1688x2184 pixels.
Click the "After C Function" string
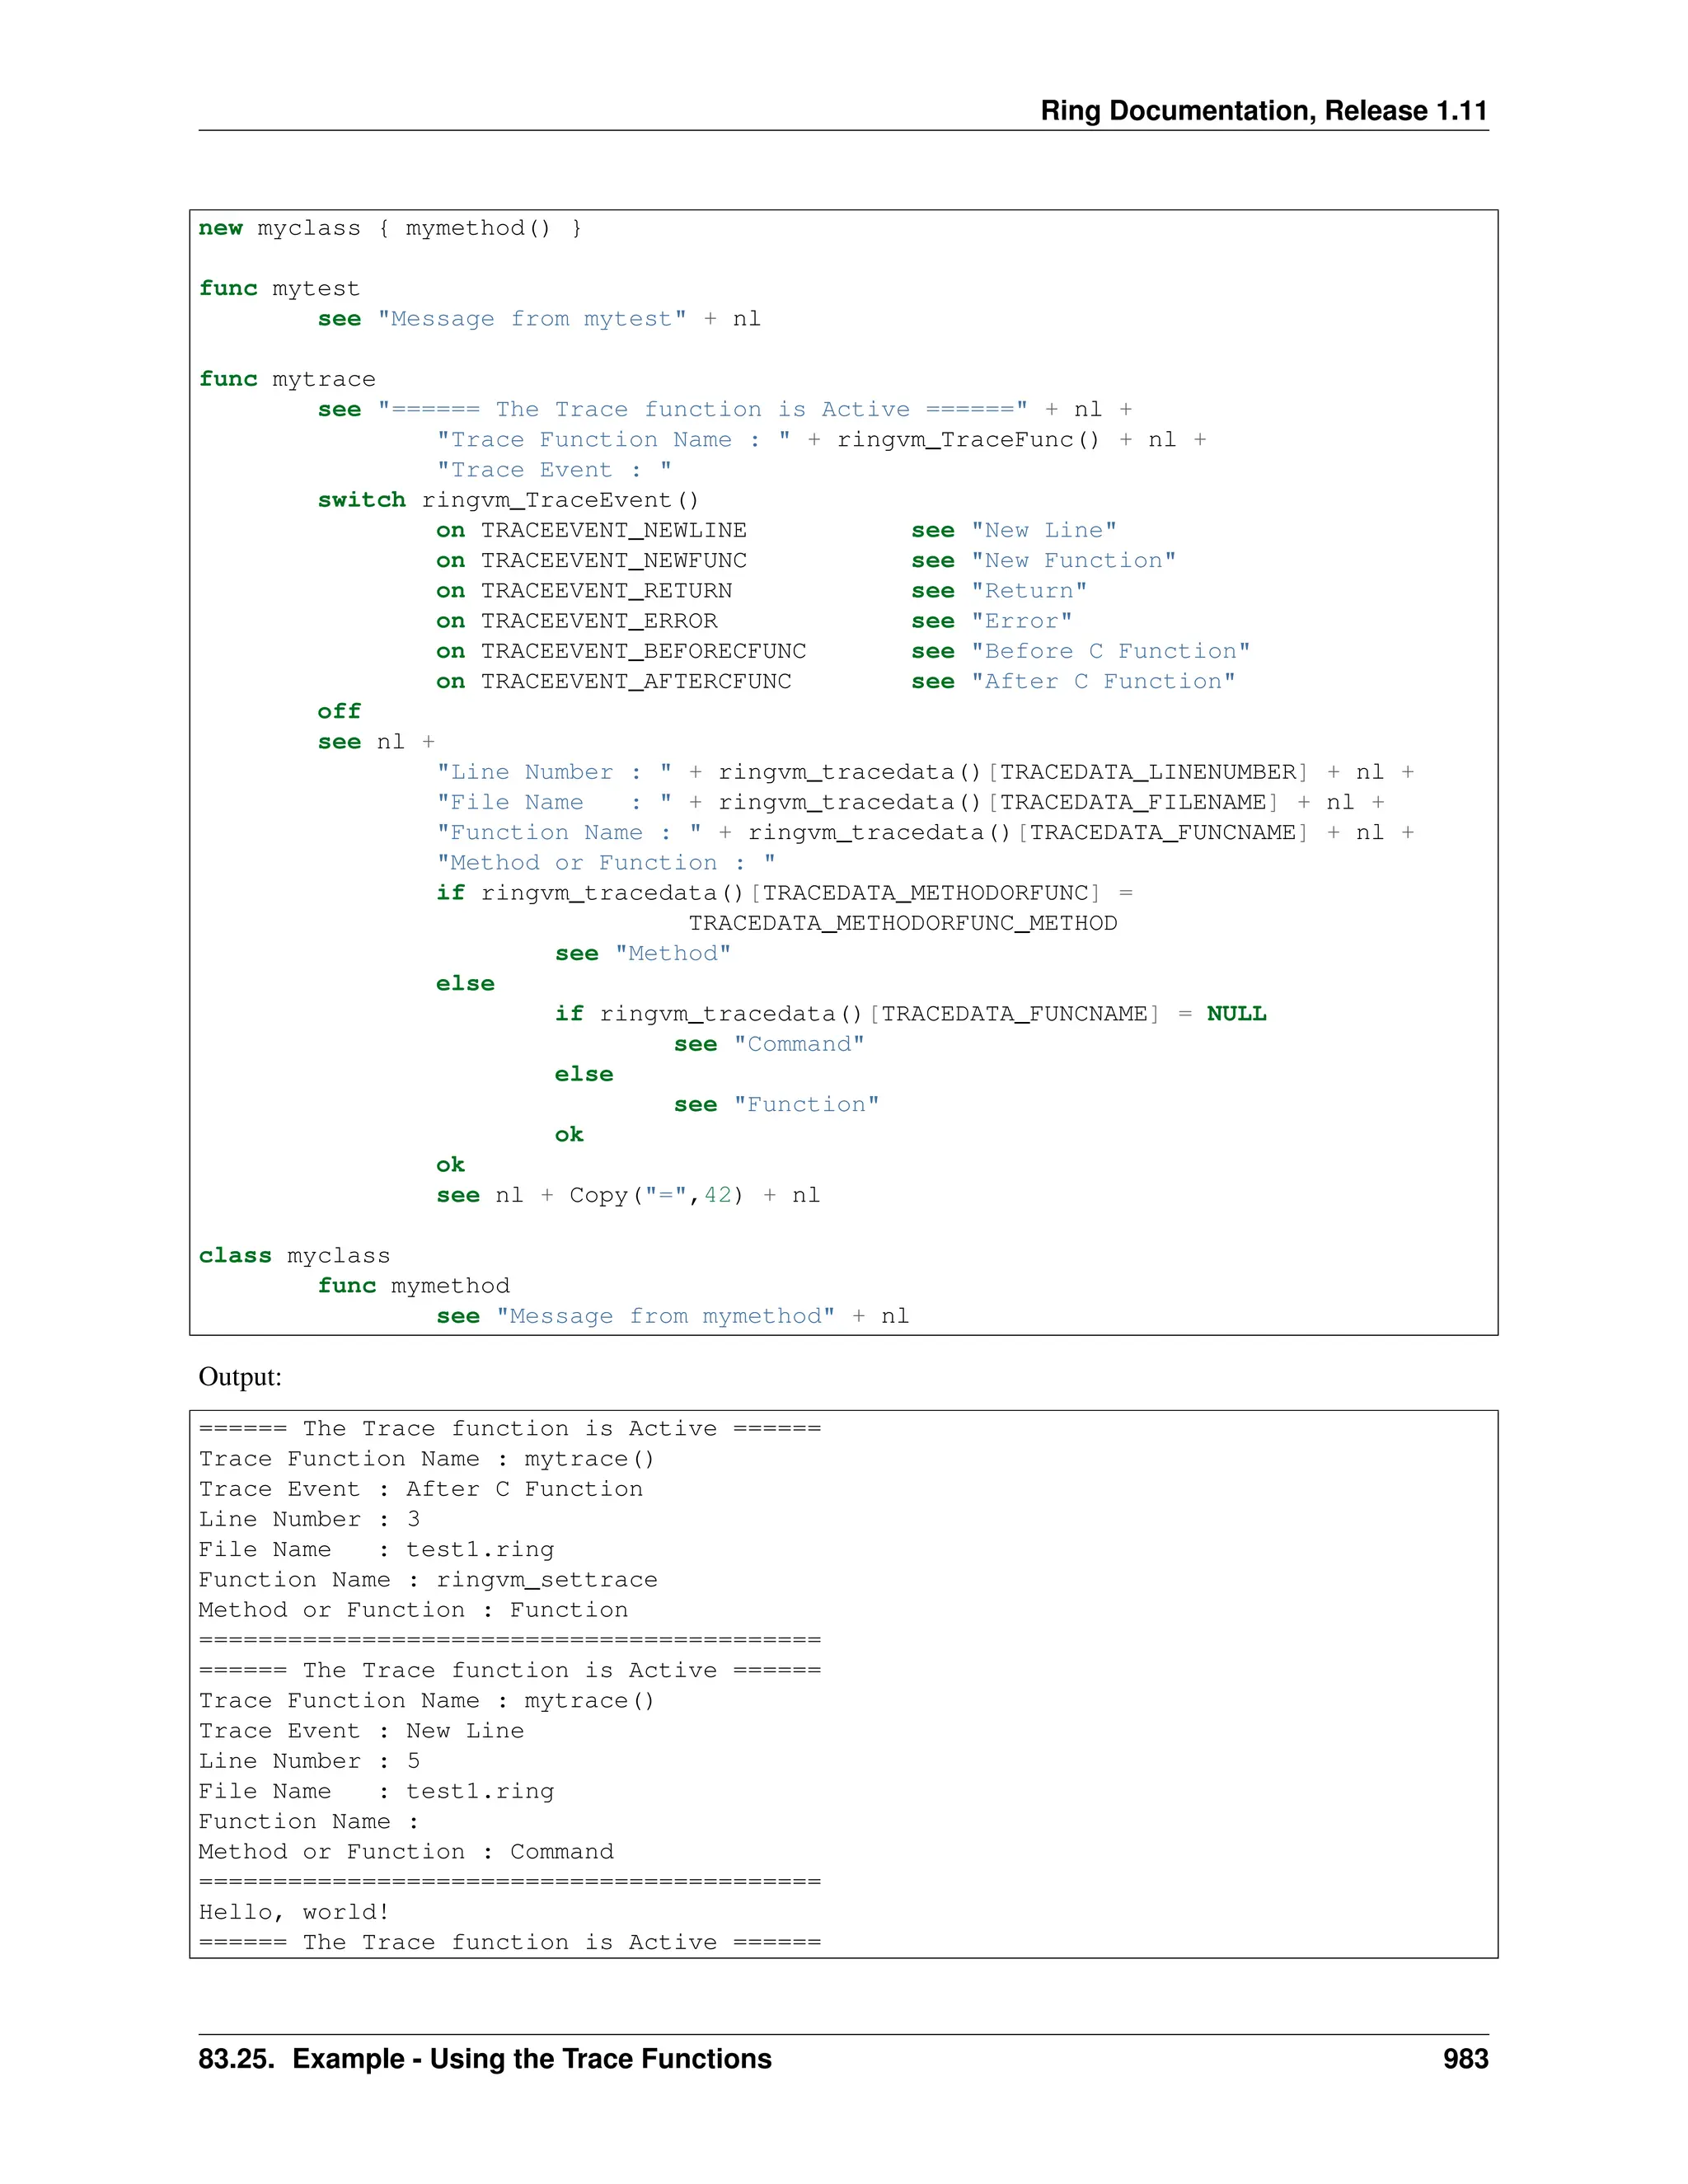pyautogui.click(x=1102, y=681)
